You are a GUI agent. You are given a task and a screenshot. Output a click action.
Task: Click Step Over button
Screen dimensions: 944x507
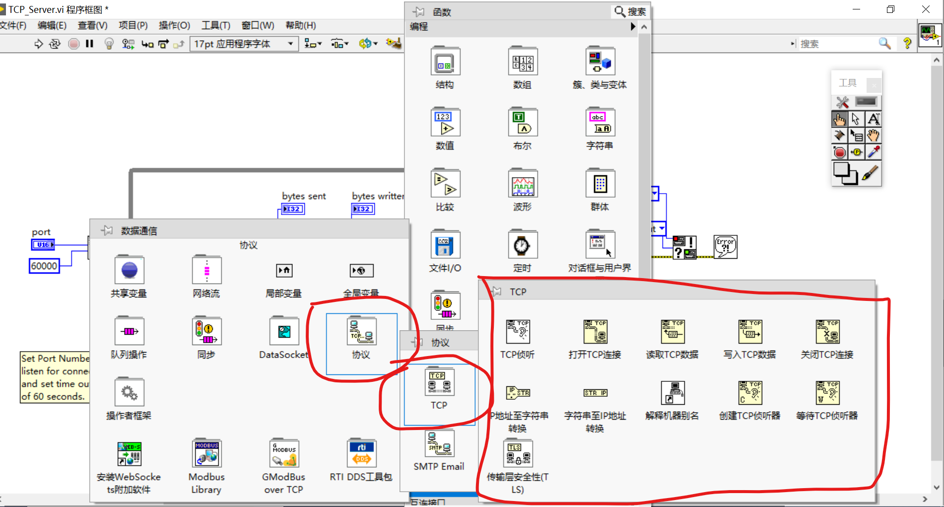pyautogui.click(x=163, y=44)
